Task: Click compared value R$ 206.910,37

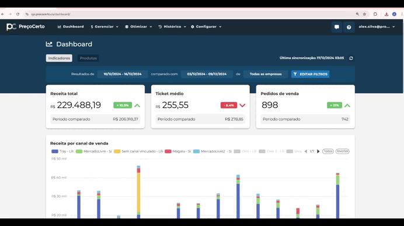Action: tap(126, 119)
